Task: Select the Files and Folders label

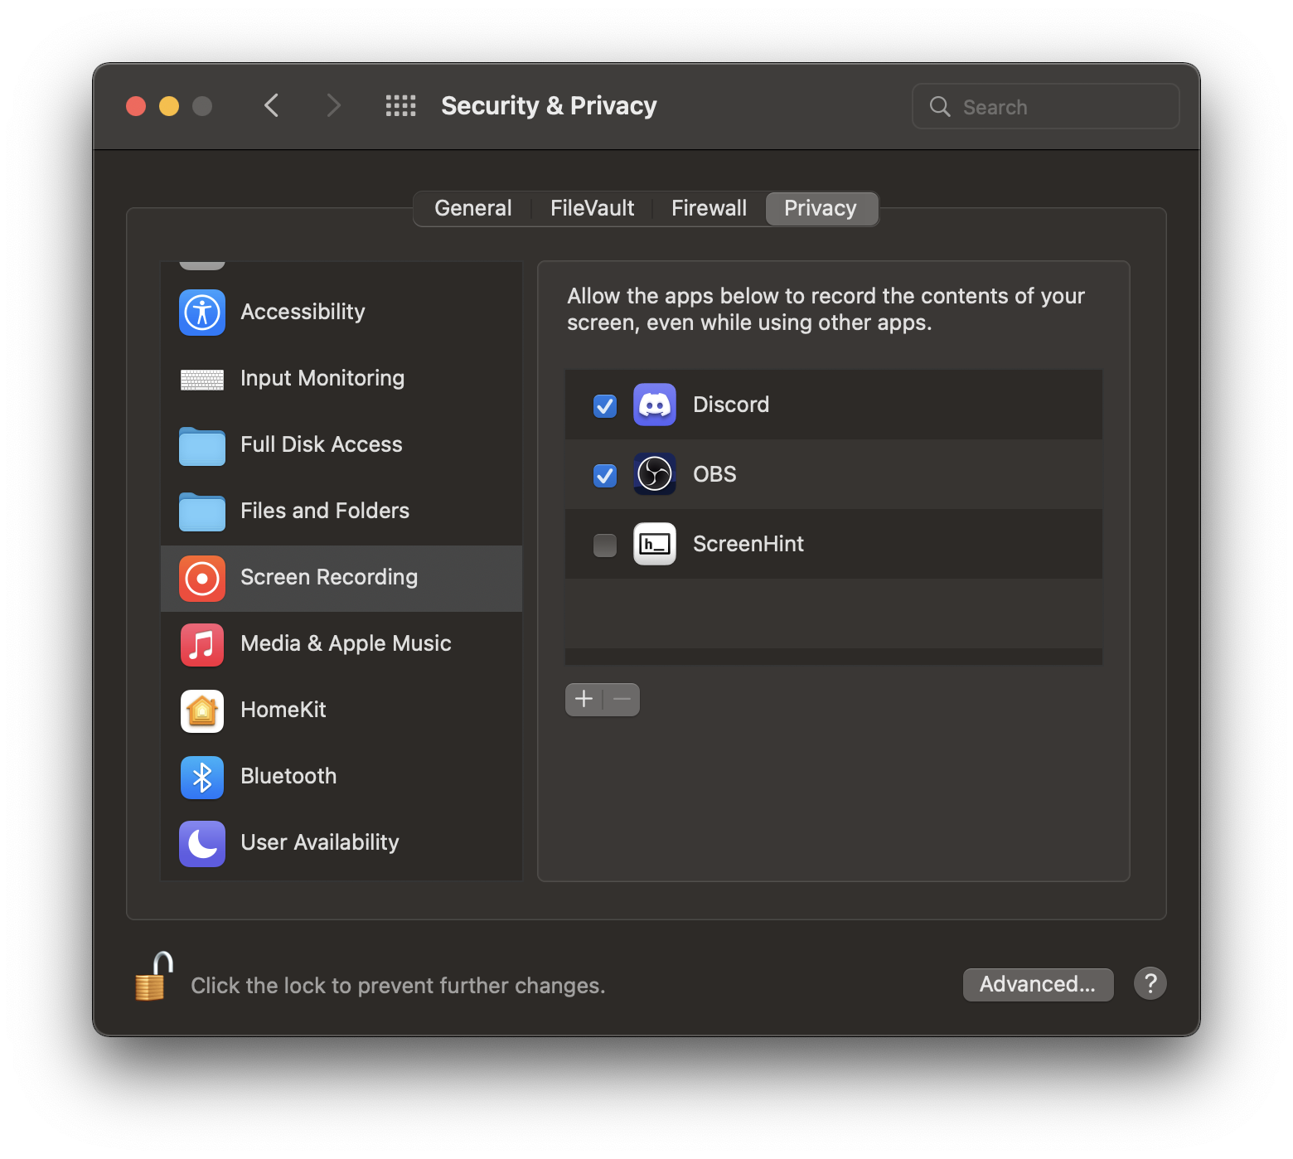Action: pos(325,511)
